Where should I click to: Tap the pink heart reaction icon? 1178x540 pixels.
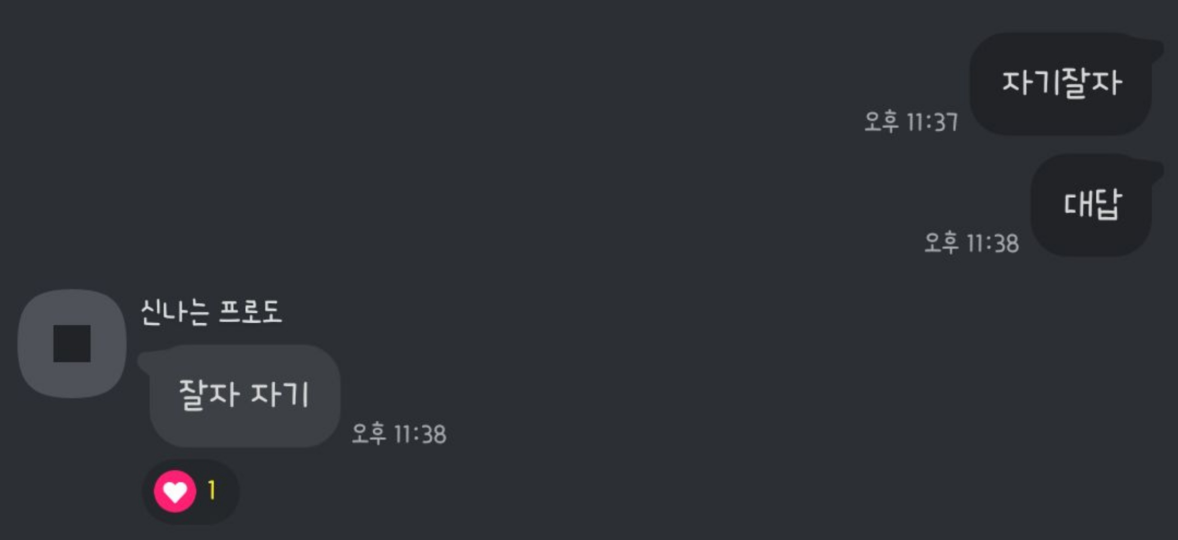pos(175,491)
